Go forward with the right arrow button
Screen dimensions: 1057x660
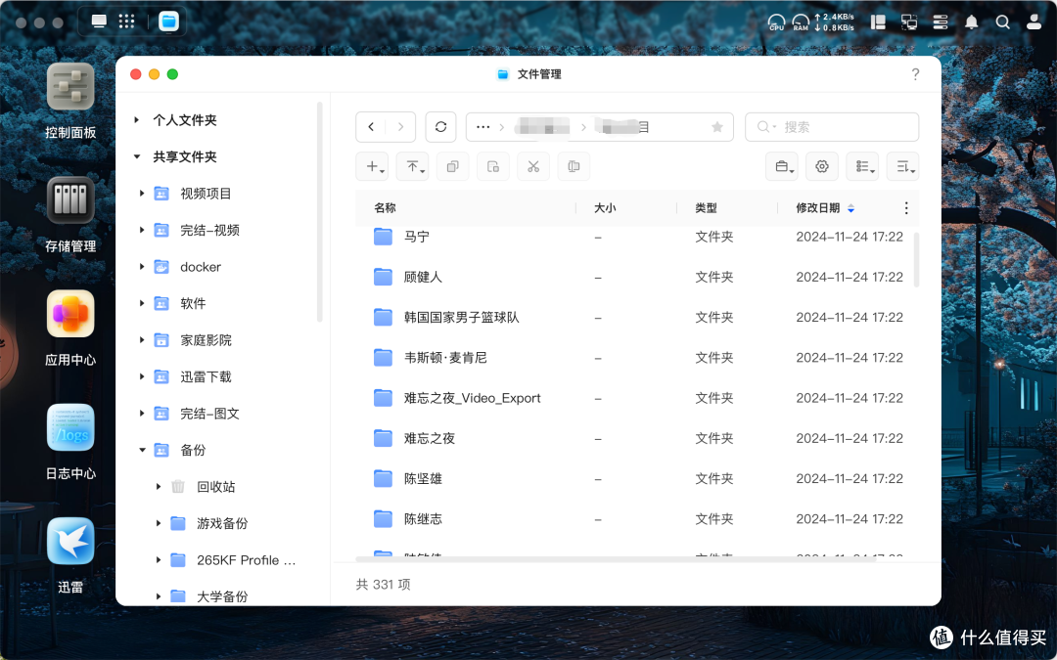pyautogui.click(x=400, y=126)
